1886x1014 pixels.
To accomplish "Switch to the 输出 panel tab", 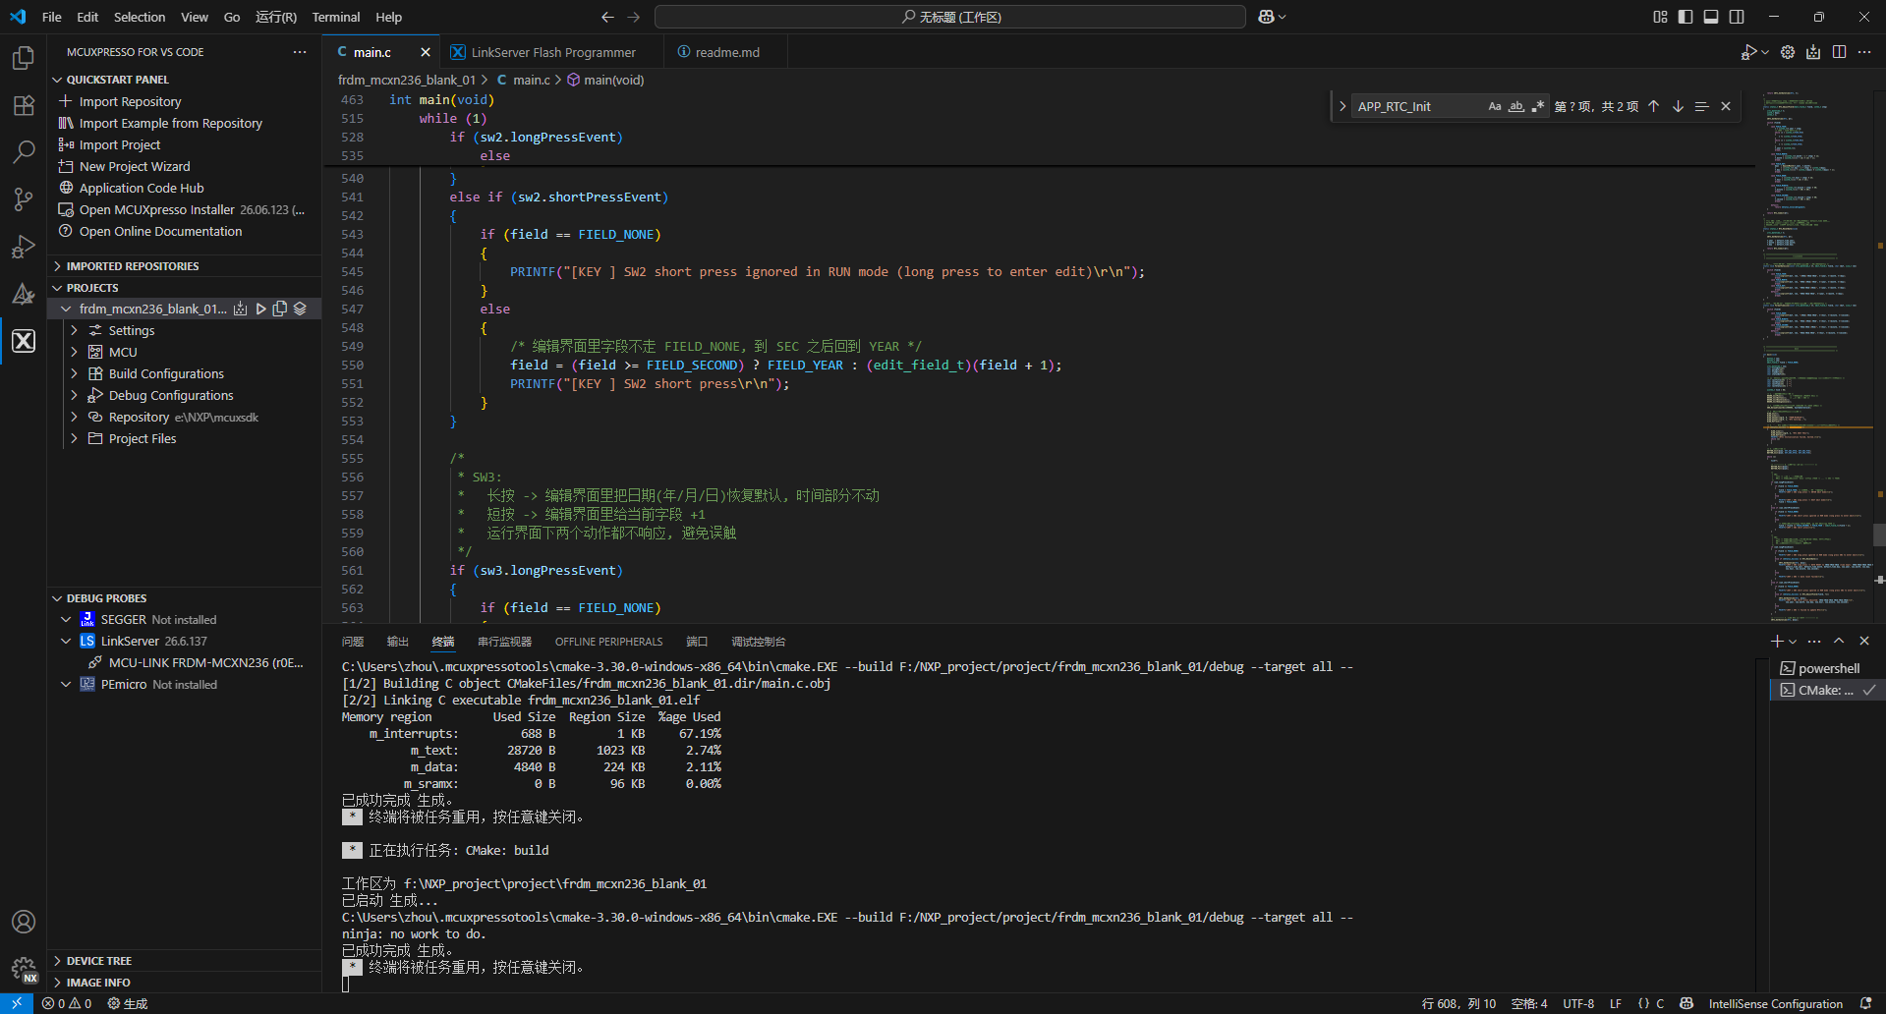I will [x=397, y=642].
